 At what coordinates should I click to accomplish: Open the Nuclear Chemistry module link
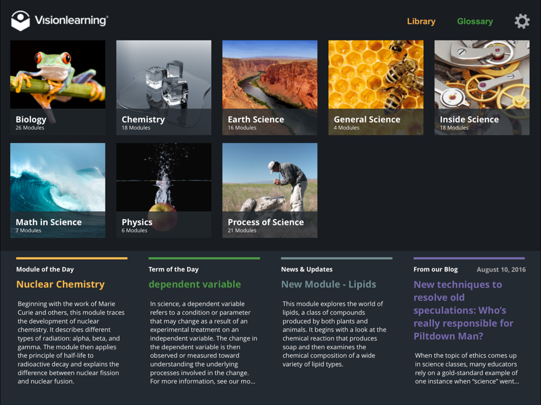pos(61,284)
